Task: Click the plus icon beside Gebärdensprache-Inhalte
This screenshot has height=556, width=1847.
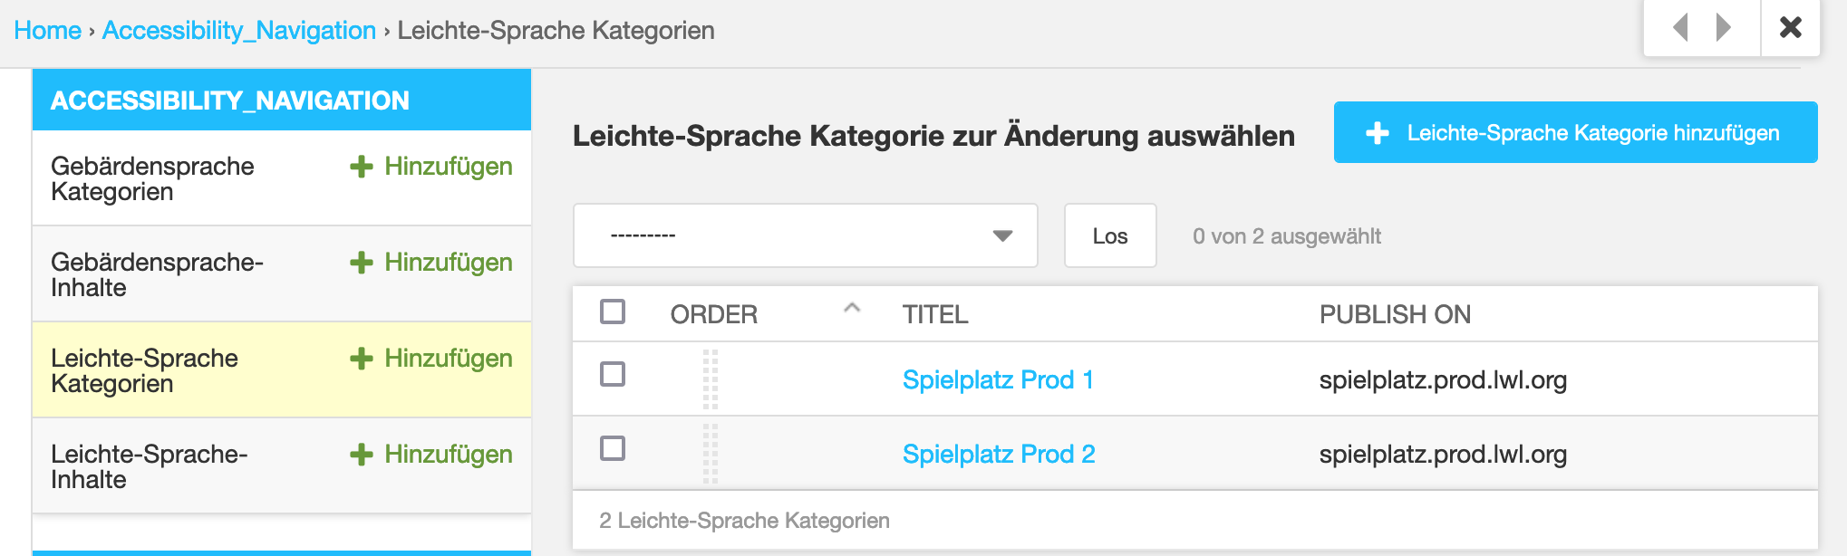Action: tap(362, 263)
